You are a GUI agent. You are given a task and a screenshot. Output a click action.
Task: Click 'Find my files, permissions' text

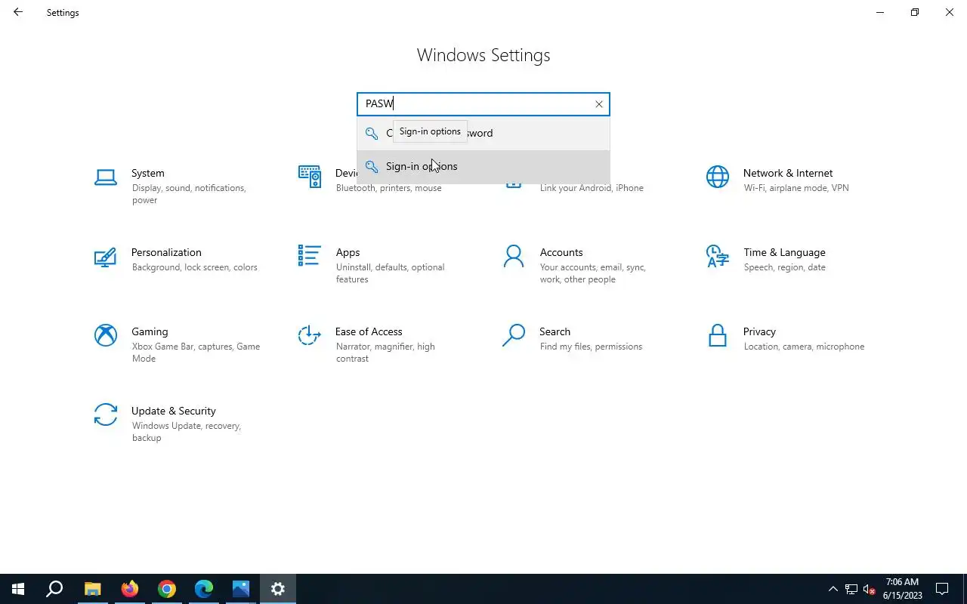(x=591, y=347)
